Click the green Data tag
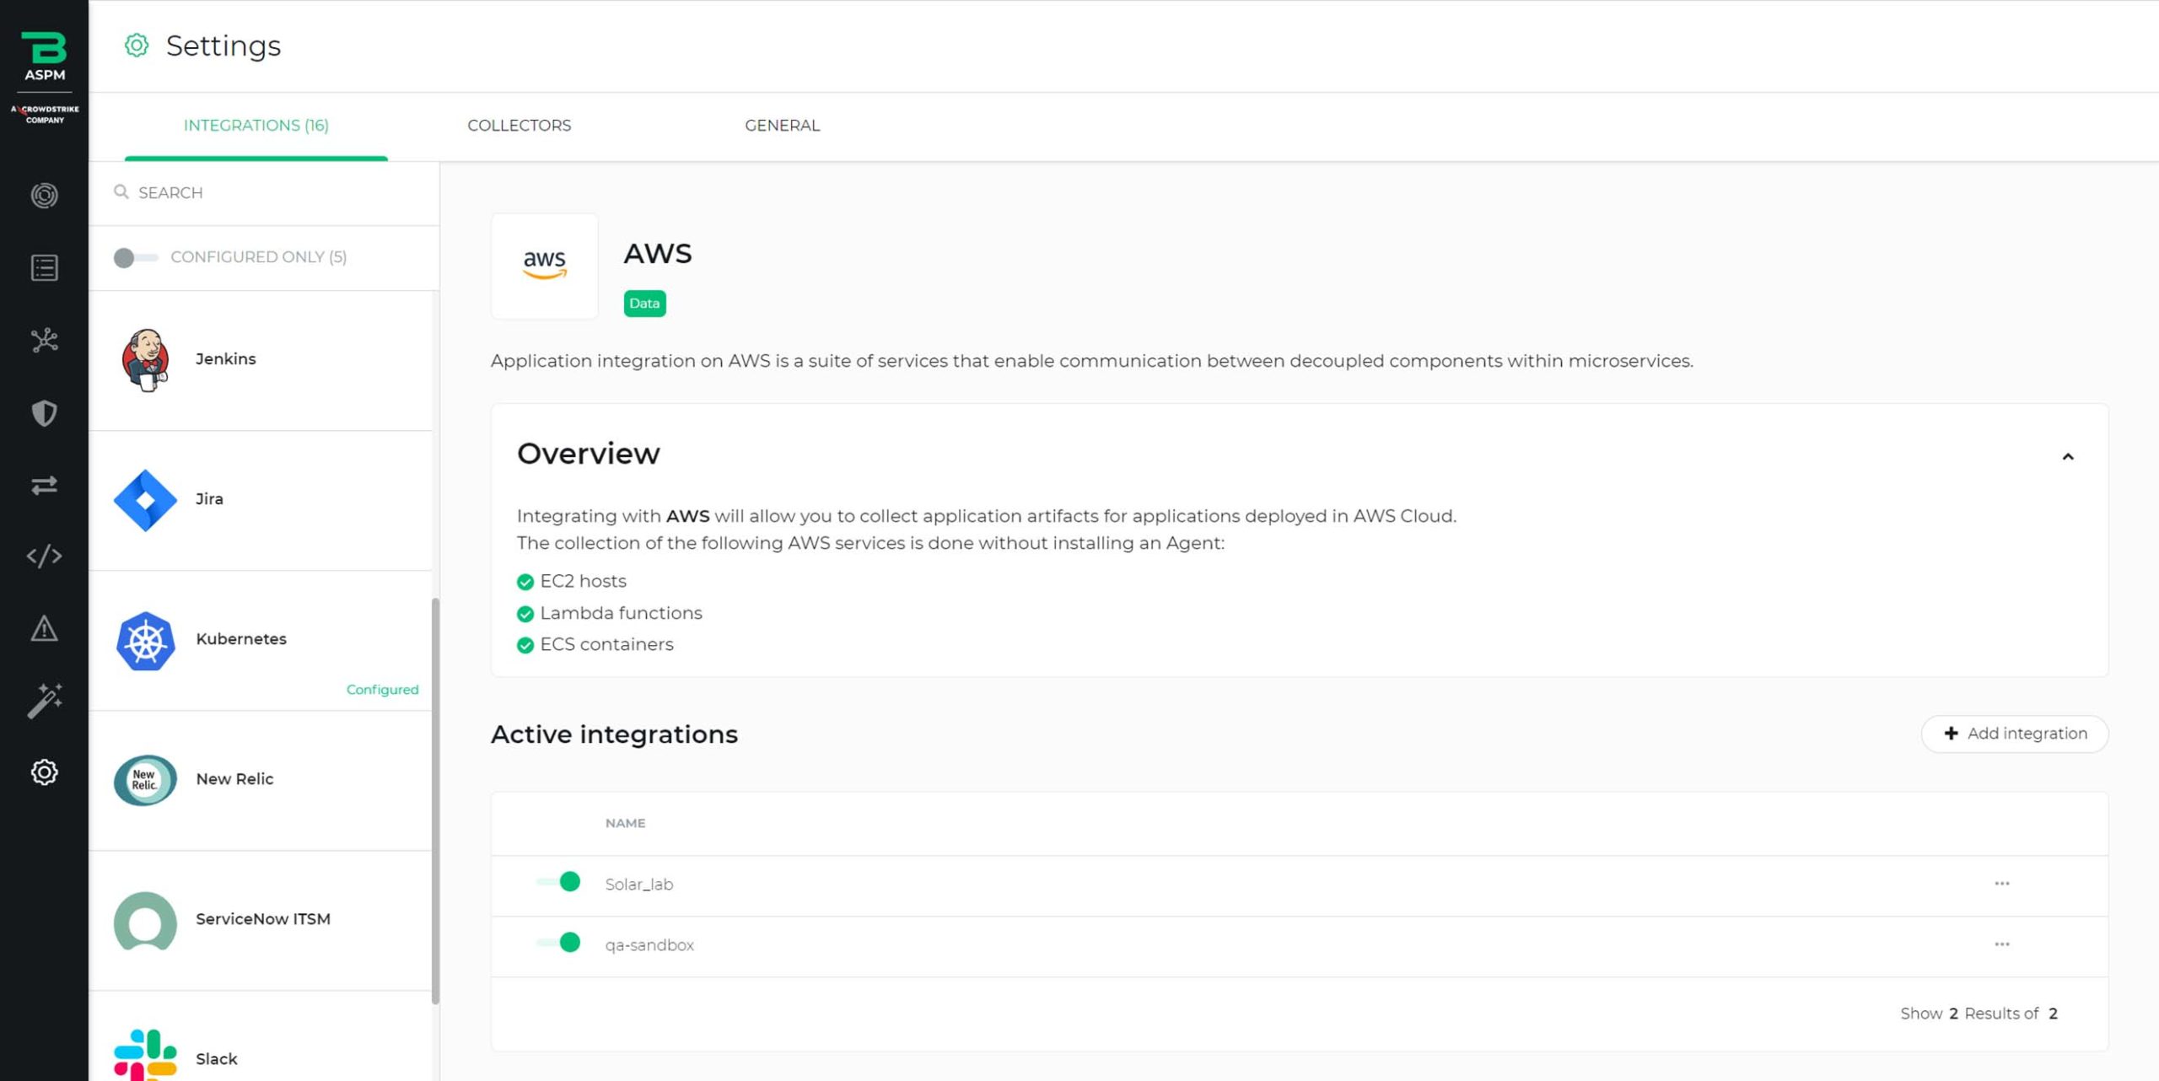The width and height of the screenshot is (2159, 1081). 644,304
